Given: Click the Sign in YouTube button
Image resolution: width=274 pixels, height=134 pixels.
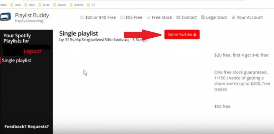Looking at the screenshot, I should [182, 35].
